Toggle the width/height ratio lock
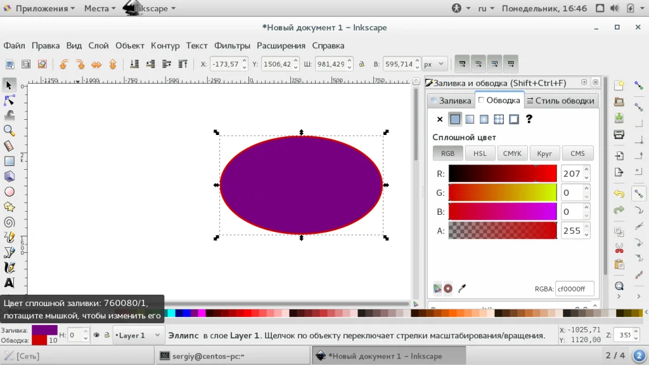This screenshot has width=649, height=365. 361,64
